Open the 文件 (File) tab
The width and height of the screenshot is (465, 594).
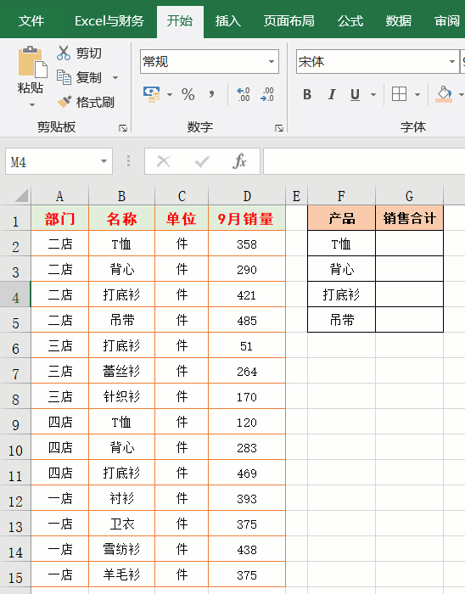click(31, 21)
